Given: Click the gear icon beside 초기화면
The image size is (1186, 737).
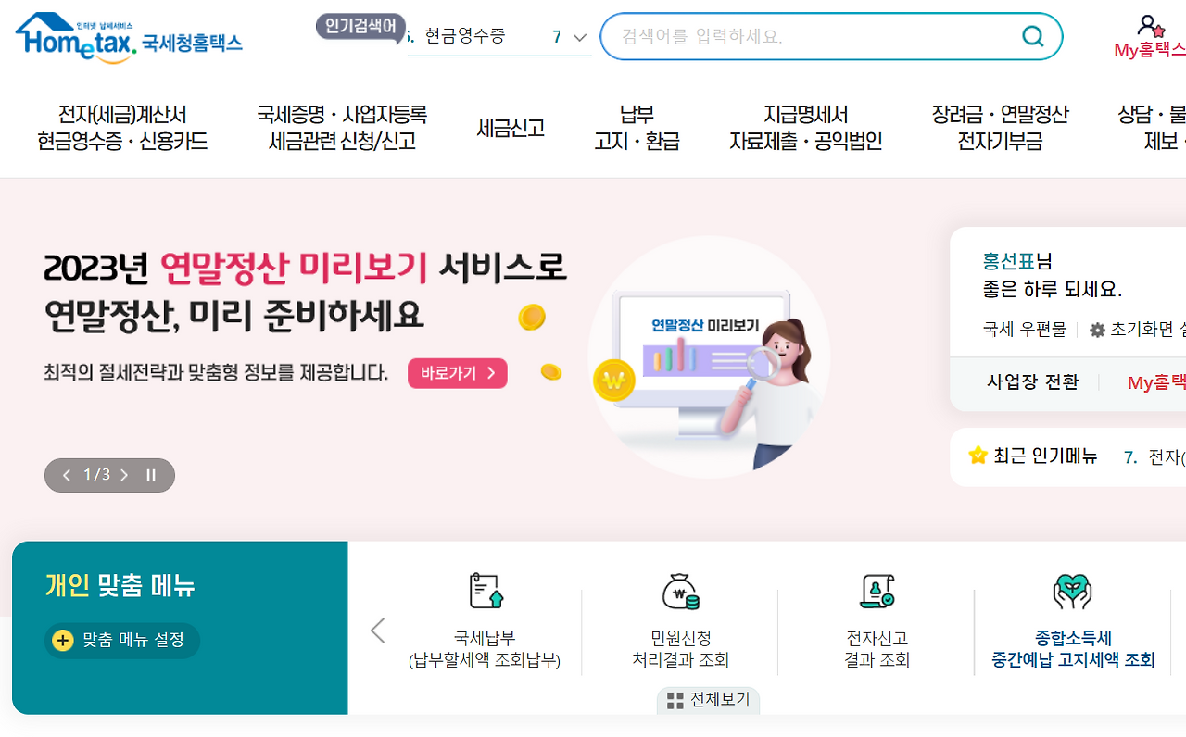Looking at the screenshot, I should (1097, 330).
